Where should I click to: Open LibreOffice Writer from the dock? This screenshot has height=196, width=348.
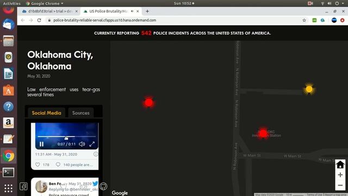click(9, 74)
